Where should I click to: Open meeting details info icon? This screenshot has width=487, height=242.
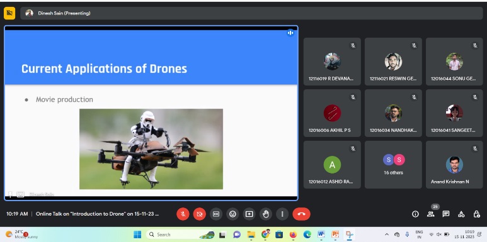(415, 214)
